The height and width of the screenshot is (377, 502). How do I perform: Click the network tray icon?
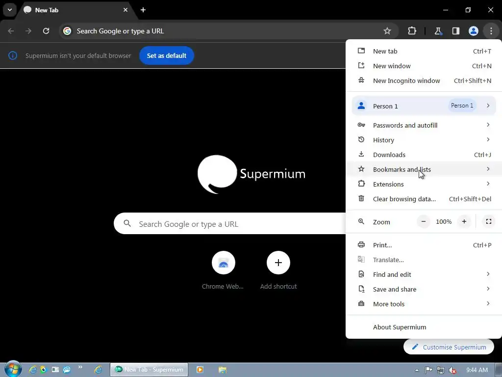441,370
